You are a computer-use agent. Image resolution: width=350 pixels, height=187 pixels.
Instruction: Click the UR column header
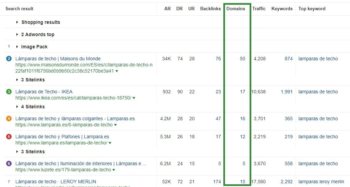click(x=192, y=9)
